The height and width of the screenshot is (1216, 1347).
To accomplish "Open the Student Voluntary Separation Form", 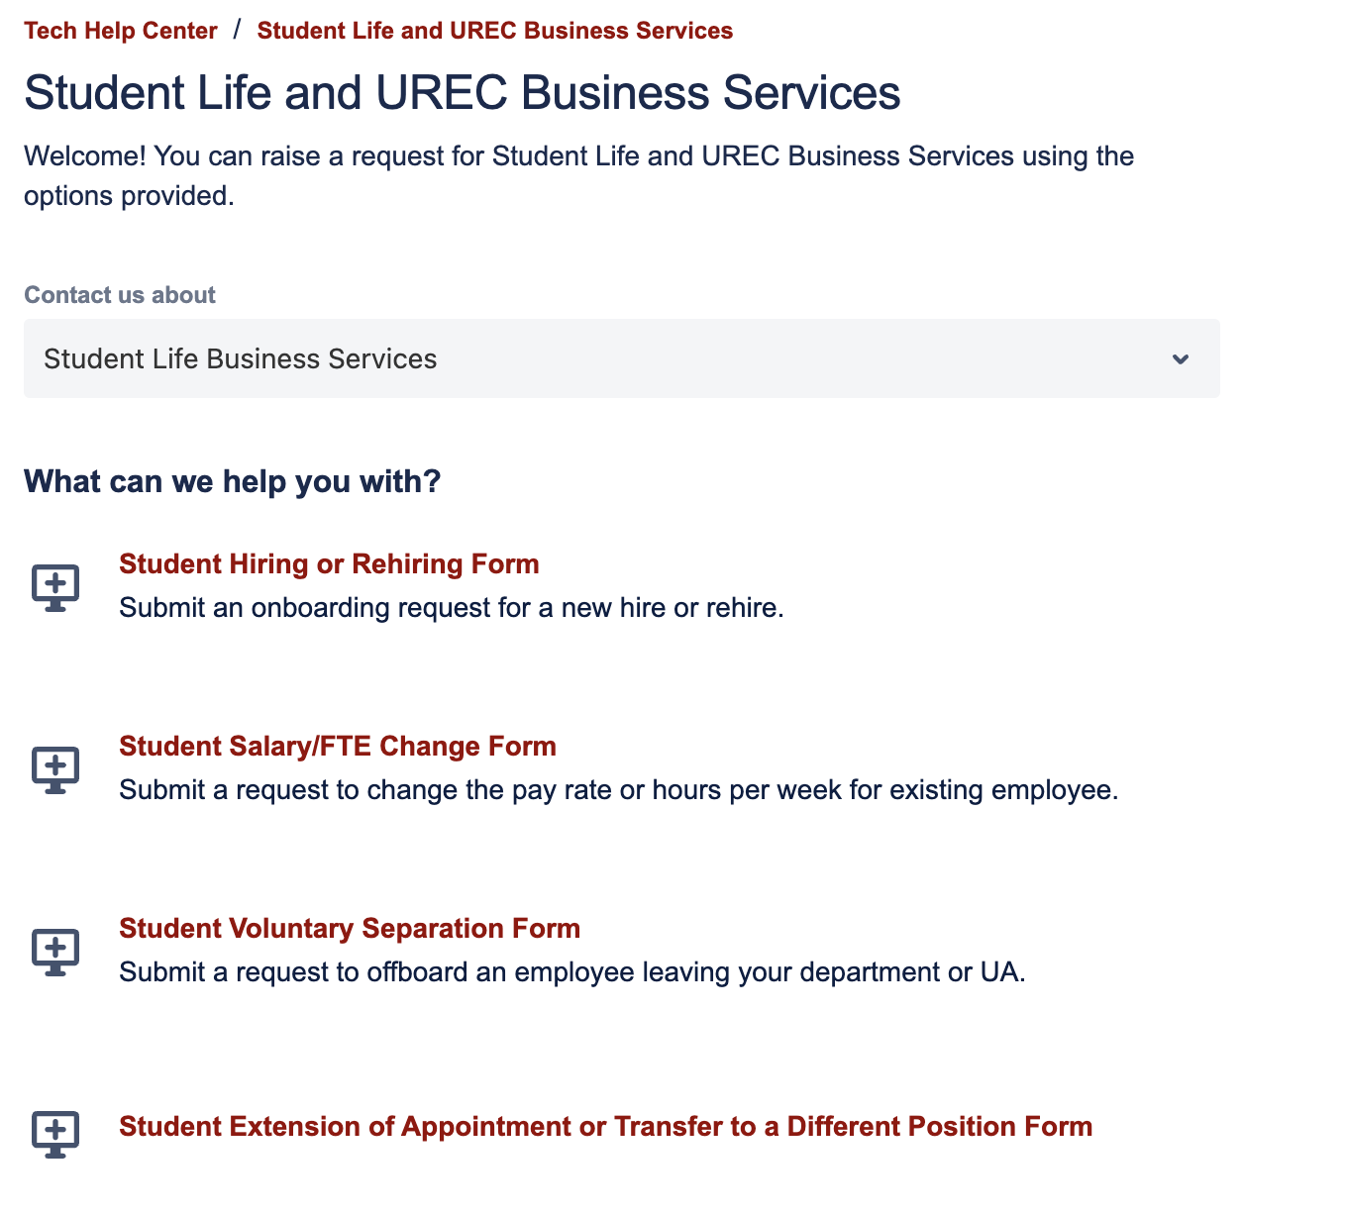I will click(350, 928).
